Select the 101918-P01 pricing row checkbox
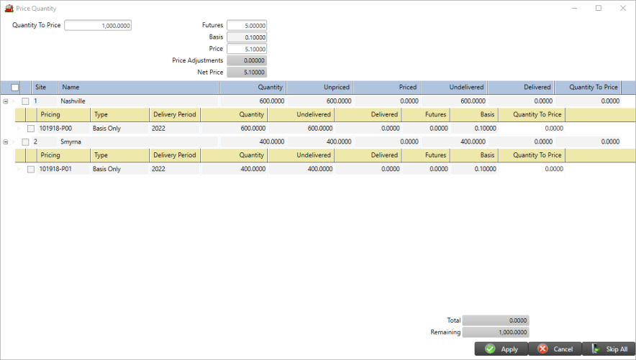Viewport: 636px width, 360px height. pyautogui.click(x=31, y=170)
